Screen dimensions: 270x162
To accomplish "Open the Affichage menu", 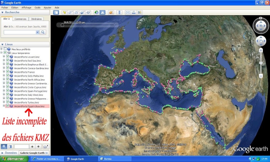I will click(x=26, y=7).
